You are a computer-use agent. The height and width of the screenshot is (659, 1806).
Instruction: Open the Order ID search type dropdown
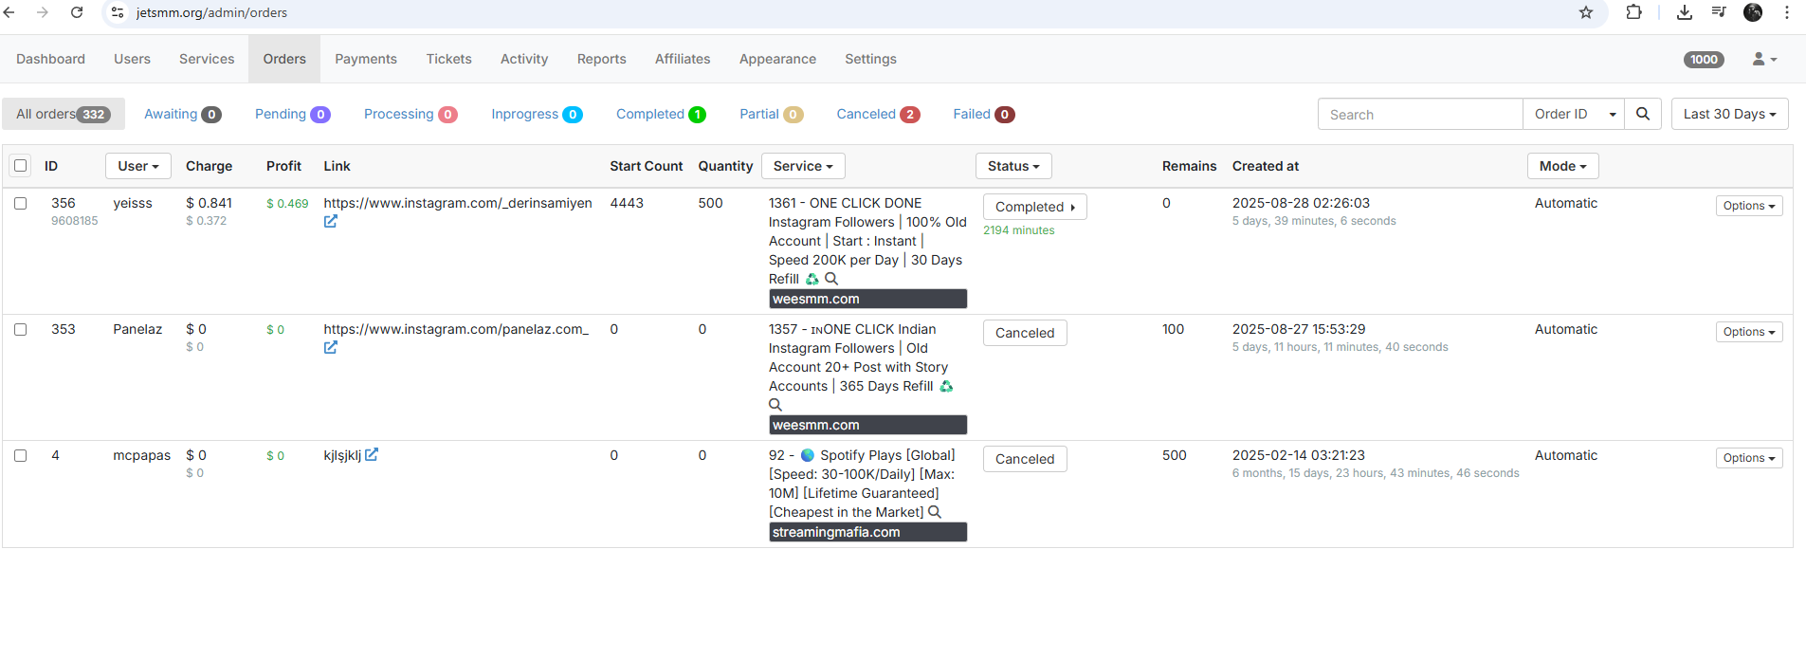[x=1573, y=114]
